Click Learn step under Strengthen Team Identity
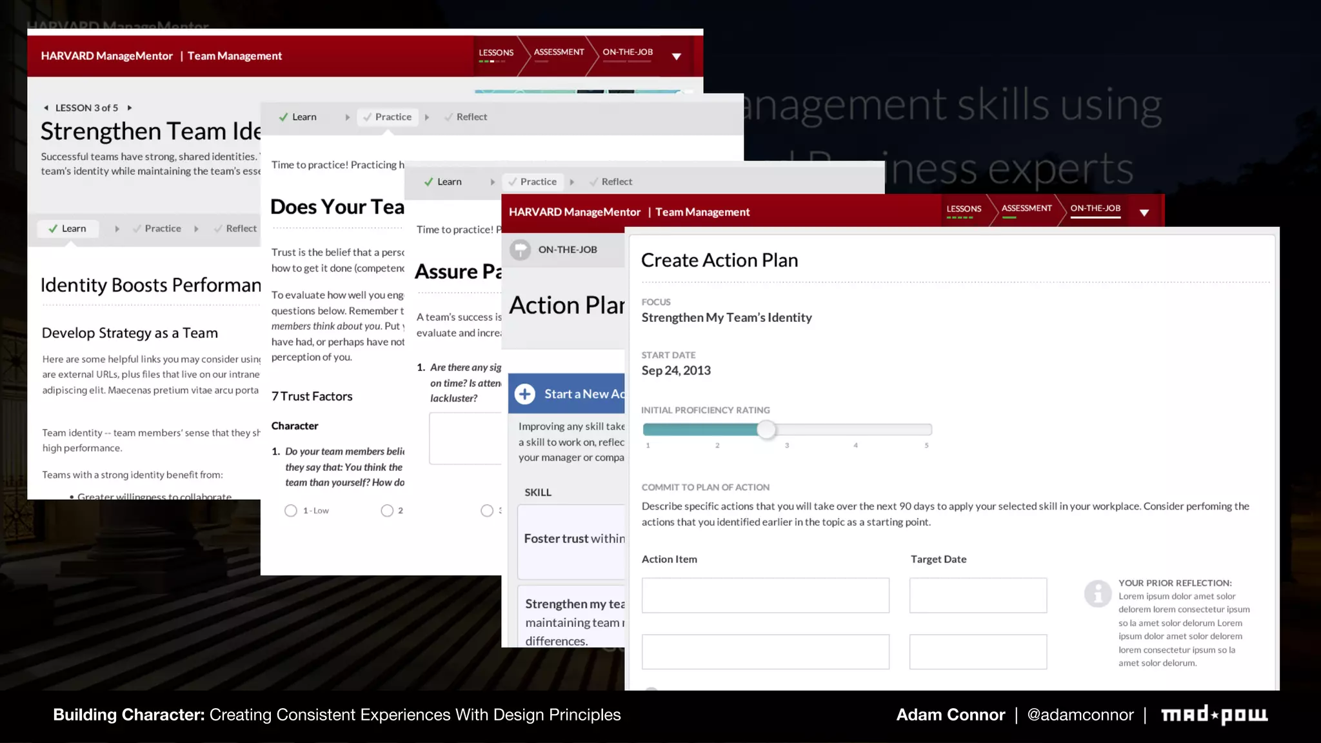This screenshot has height=743, width=1321. pyautogui.click(x=68, y=228)
